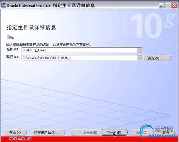
Task: Proceed with the 下一步 button
Action: pos(114,132)
